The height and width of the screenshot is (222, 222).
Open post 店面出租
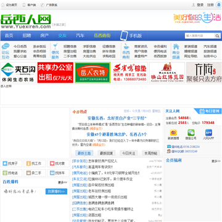94,215
